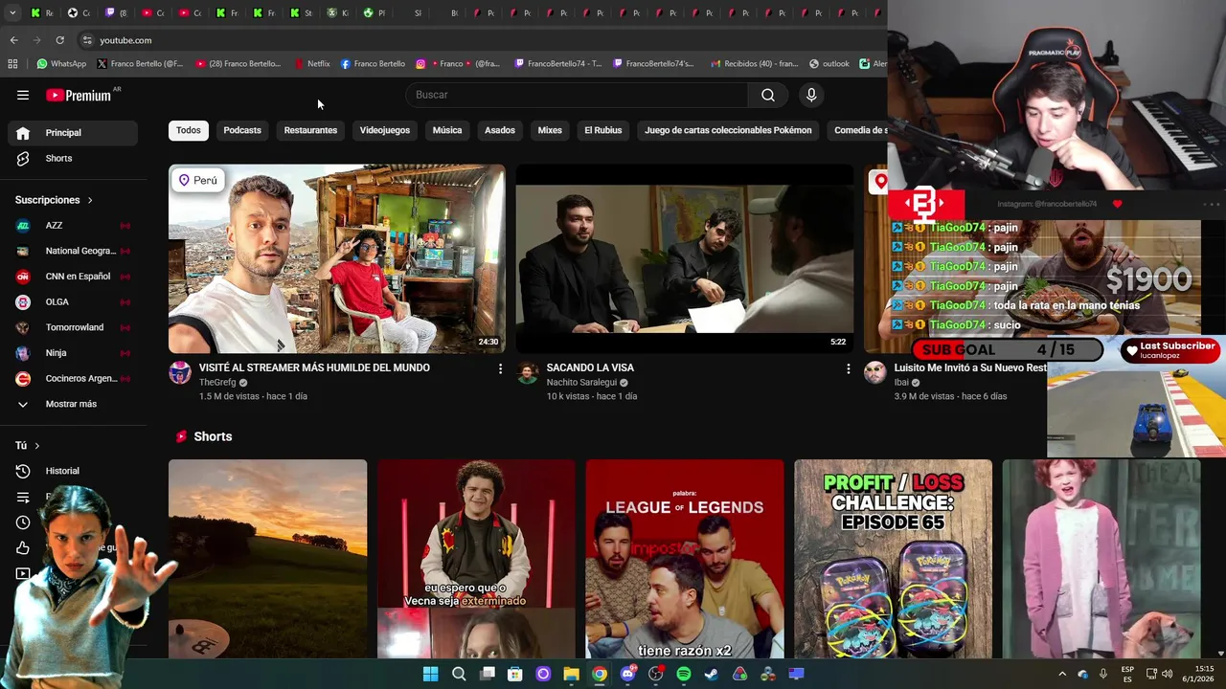
Task: Open Windows Start button
Action: (431, 674)
